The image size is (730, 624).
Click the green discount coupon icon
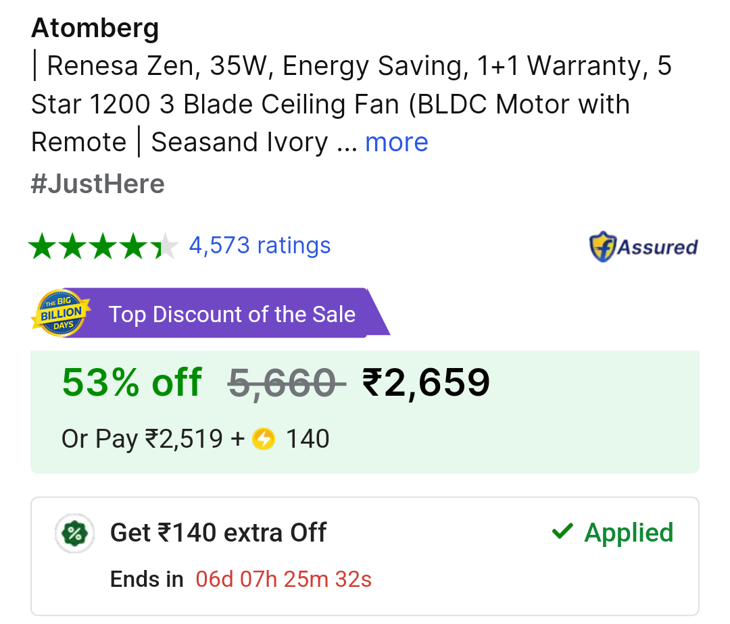(74, 533)
